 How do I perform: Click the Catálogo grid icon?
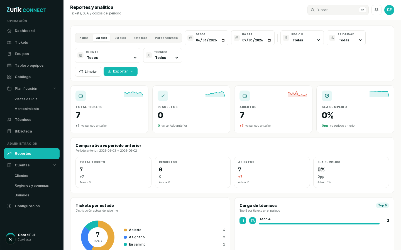tap(9, 77)
